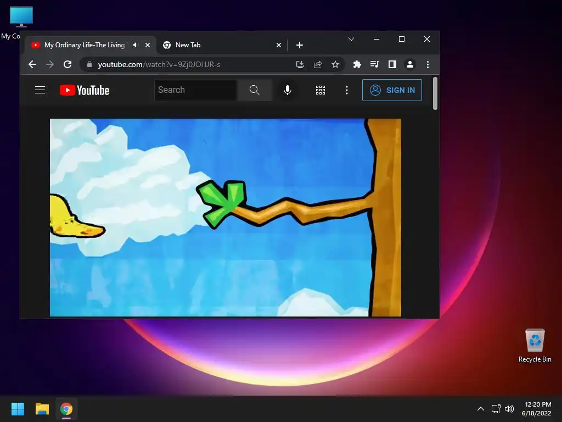Click the SIGN IN button
Image resolution: width=562 pixels, height=422 pixels.
pos(392,90)
